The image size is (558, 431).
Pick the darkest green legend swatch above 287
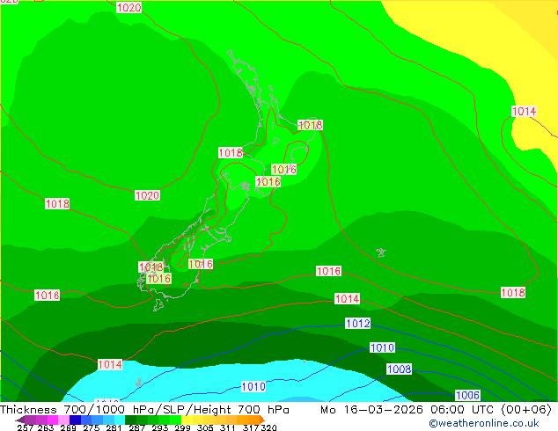pyautogui.click(x=131, y=420)
